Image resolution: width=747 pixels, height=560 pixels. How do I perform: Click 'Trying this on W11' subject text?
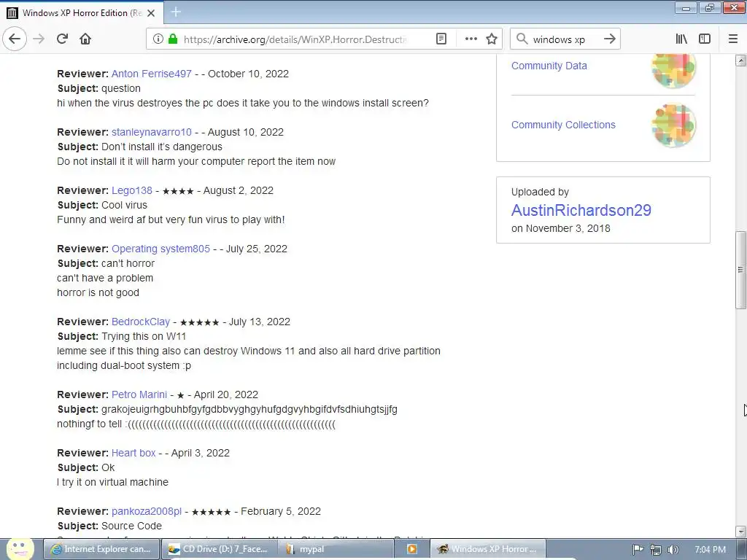click(x=144, y=336)
